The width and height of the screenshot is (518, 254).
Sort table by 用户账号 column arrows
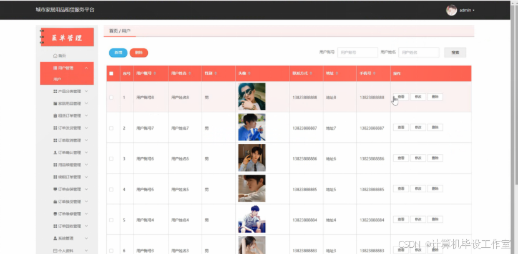pyautogui.click(x=155, y=73)
